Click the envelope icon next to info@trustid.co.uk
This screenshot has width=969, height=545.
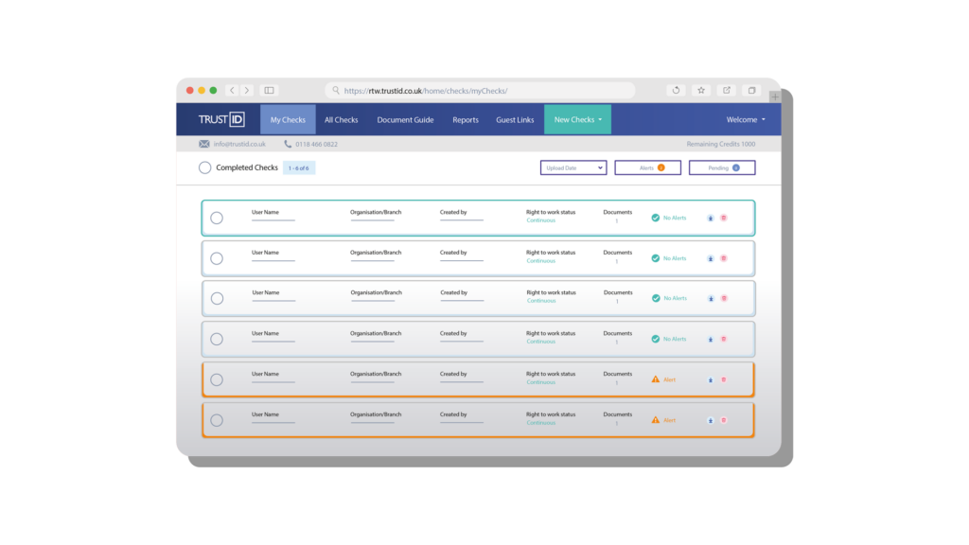coord(204,143)
